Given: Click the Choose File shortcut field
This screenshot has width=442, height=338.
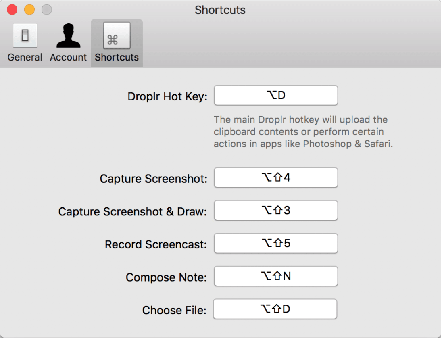Looking at the screenshot, I should pyautogui.click(x=275, y=309).
